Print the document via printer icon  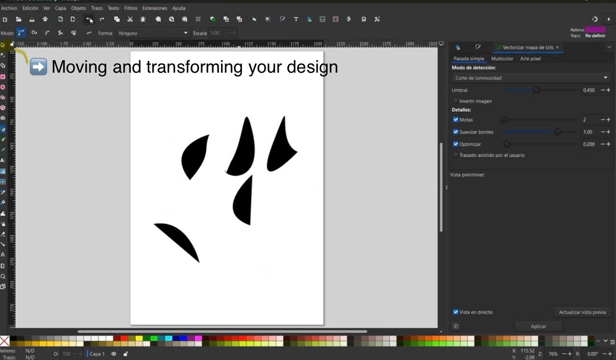45,19
